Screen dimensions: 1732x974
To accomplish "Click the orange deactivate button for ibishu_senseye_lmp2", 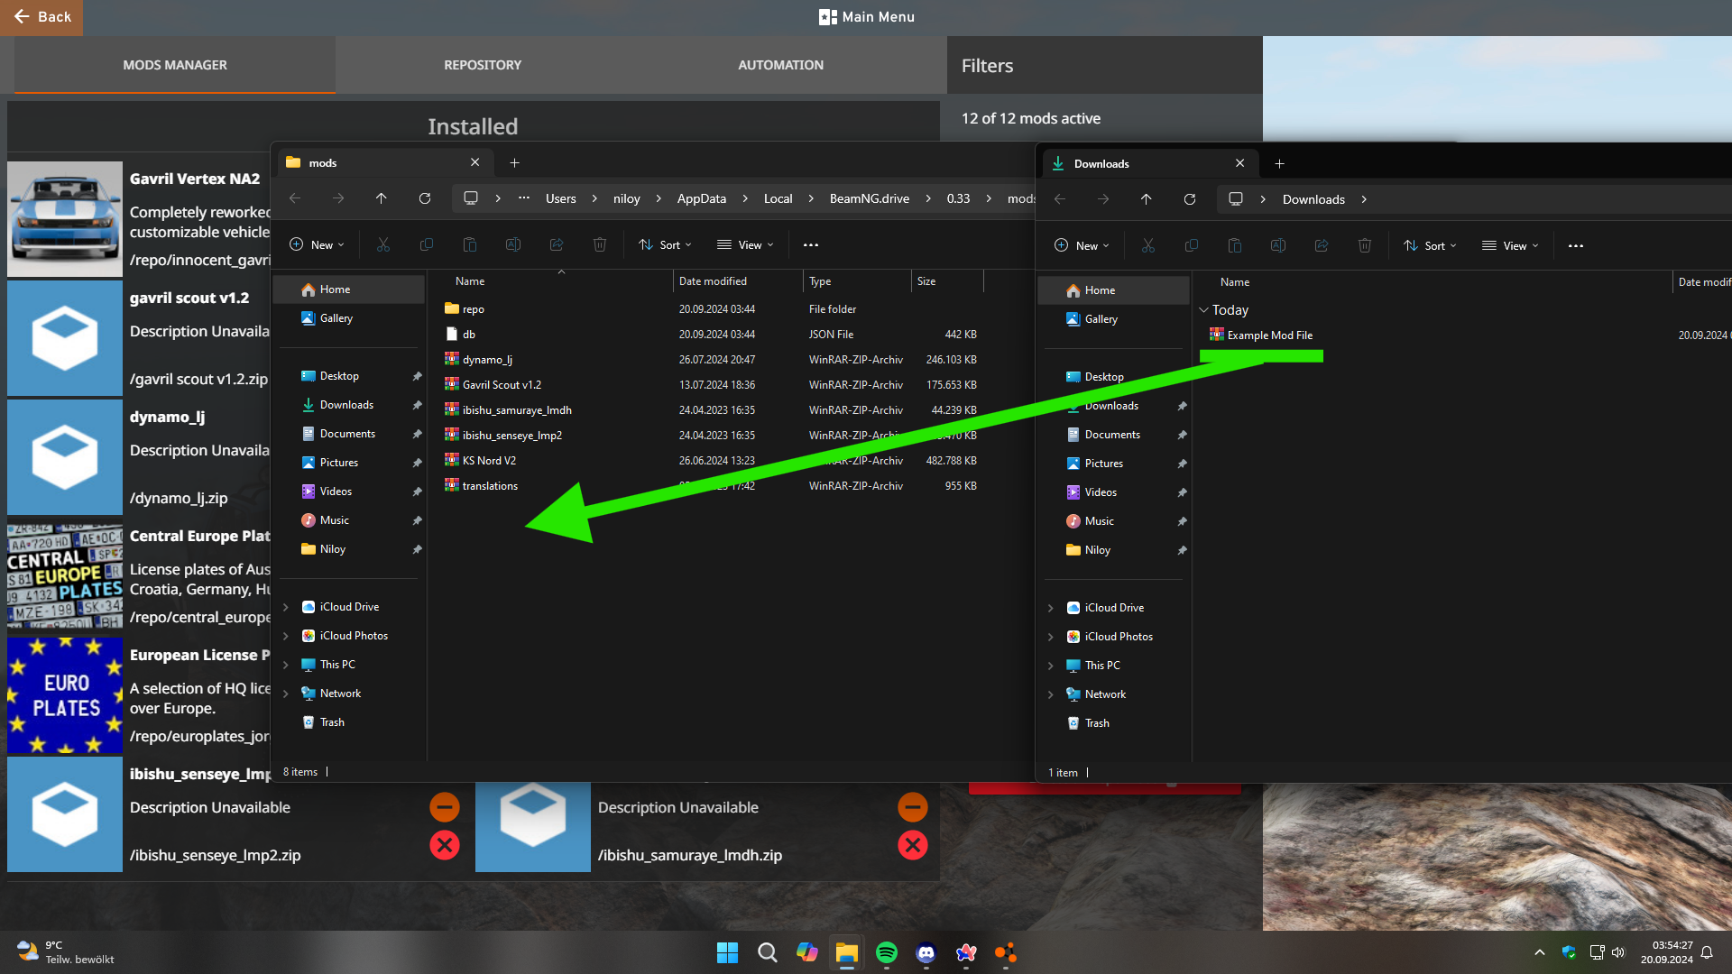I will (444, 807).
